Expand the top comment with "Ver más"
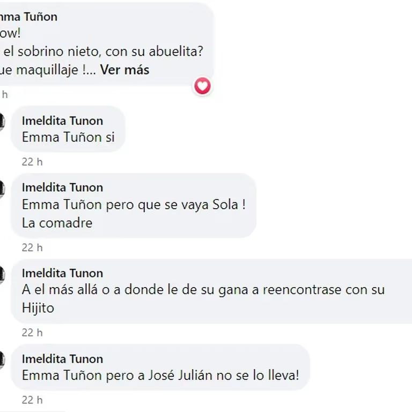Screen dimensions: 412x412 coord(125,70)
